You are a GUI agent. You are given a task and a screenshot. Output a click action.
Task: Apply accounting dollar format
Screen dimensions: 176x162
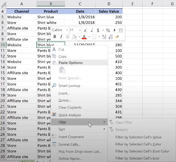[98, 30]
